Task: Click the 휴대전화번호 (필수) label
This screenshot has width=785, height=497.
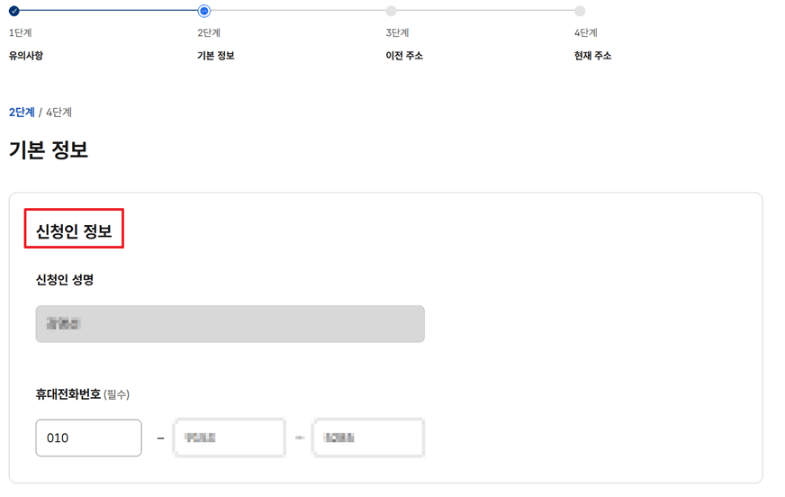Action: (83, 394)
